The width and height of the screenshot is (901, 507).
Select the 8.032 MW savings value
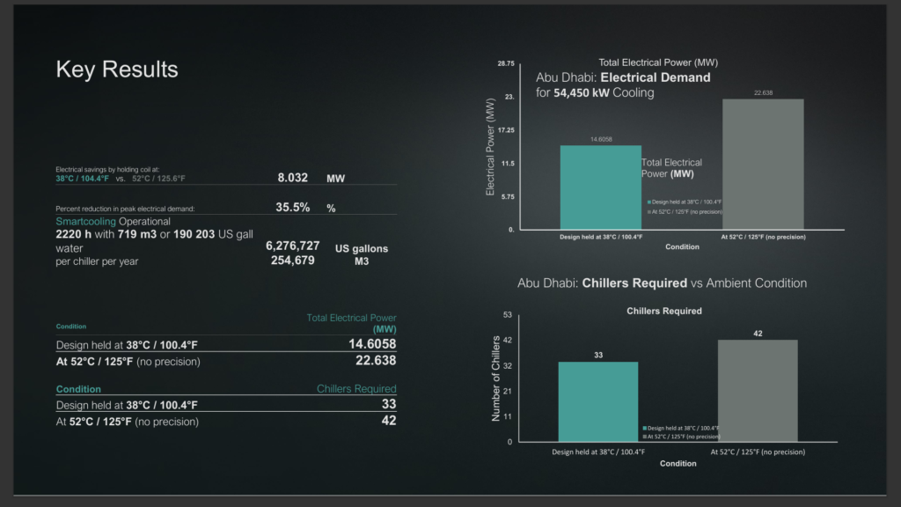(292, 178)
